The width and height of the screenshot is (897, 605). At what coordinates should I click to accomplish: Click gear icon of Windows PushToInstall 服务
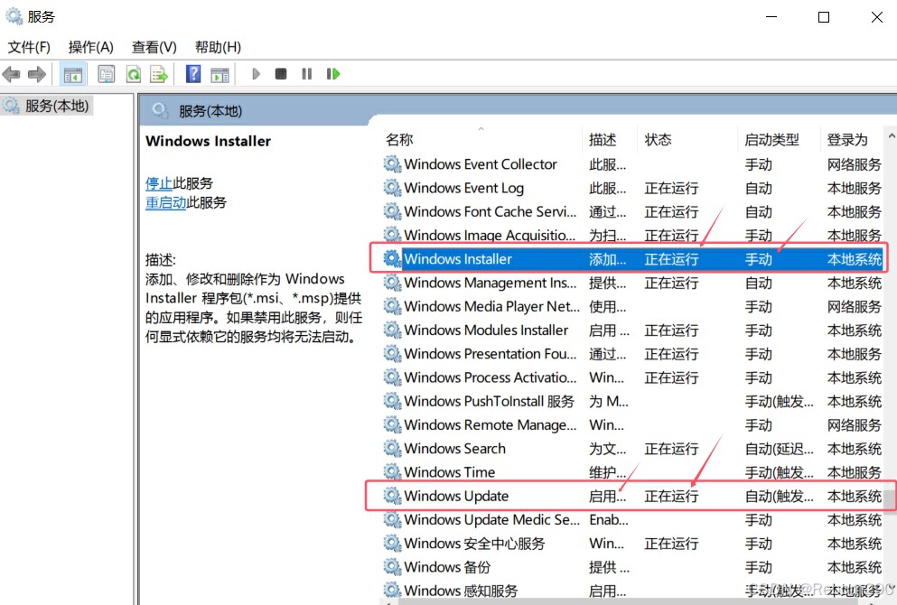392,402
